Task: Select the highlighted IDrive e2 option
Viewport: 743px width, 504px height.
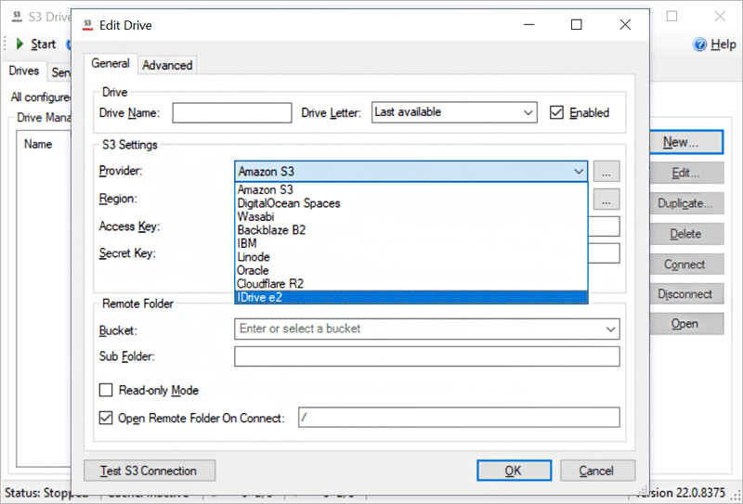Action: click(411, 297)
